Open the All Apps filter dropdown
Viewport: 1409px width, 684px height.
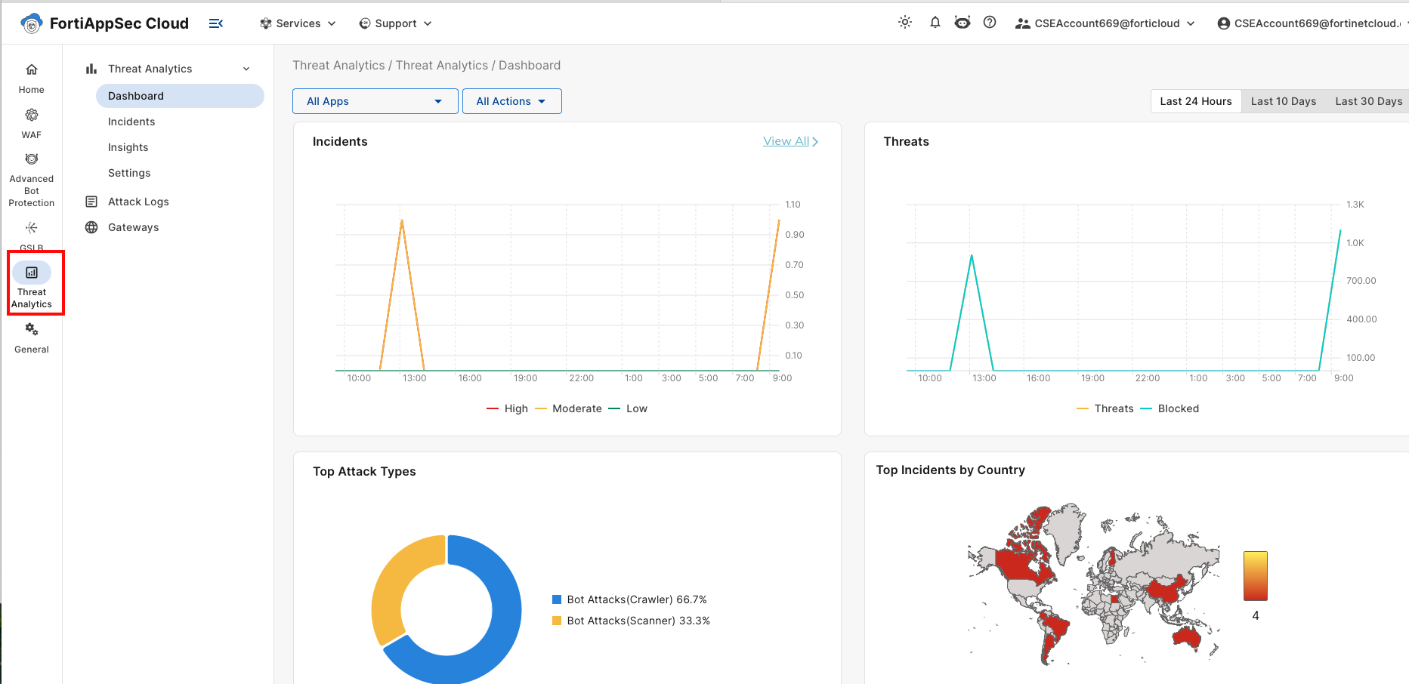(375, 101)
